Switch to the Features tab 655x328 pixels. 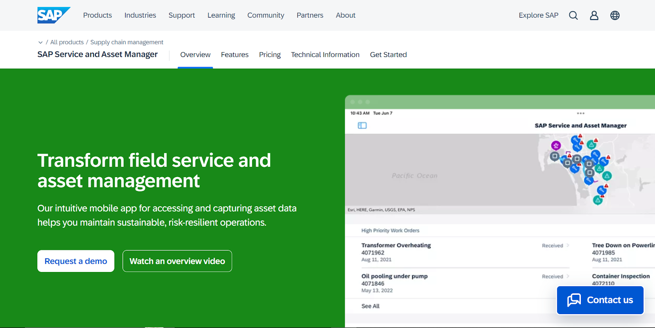click(x=235, y=55)
